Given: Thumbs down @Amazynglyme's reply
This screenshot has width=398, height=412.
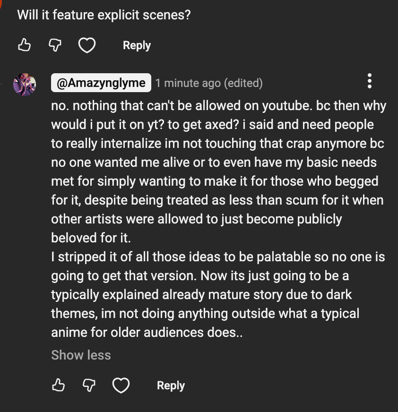Looking at the screenshot, I should pos(89,385).
